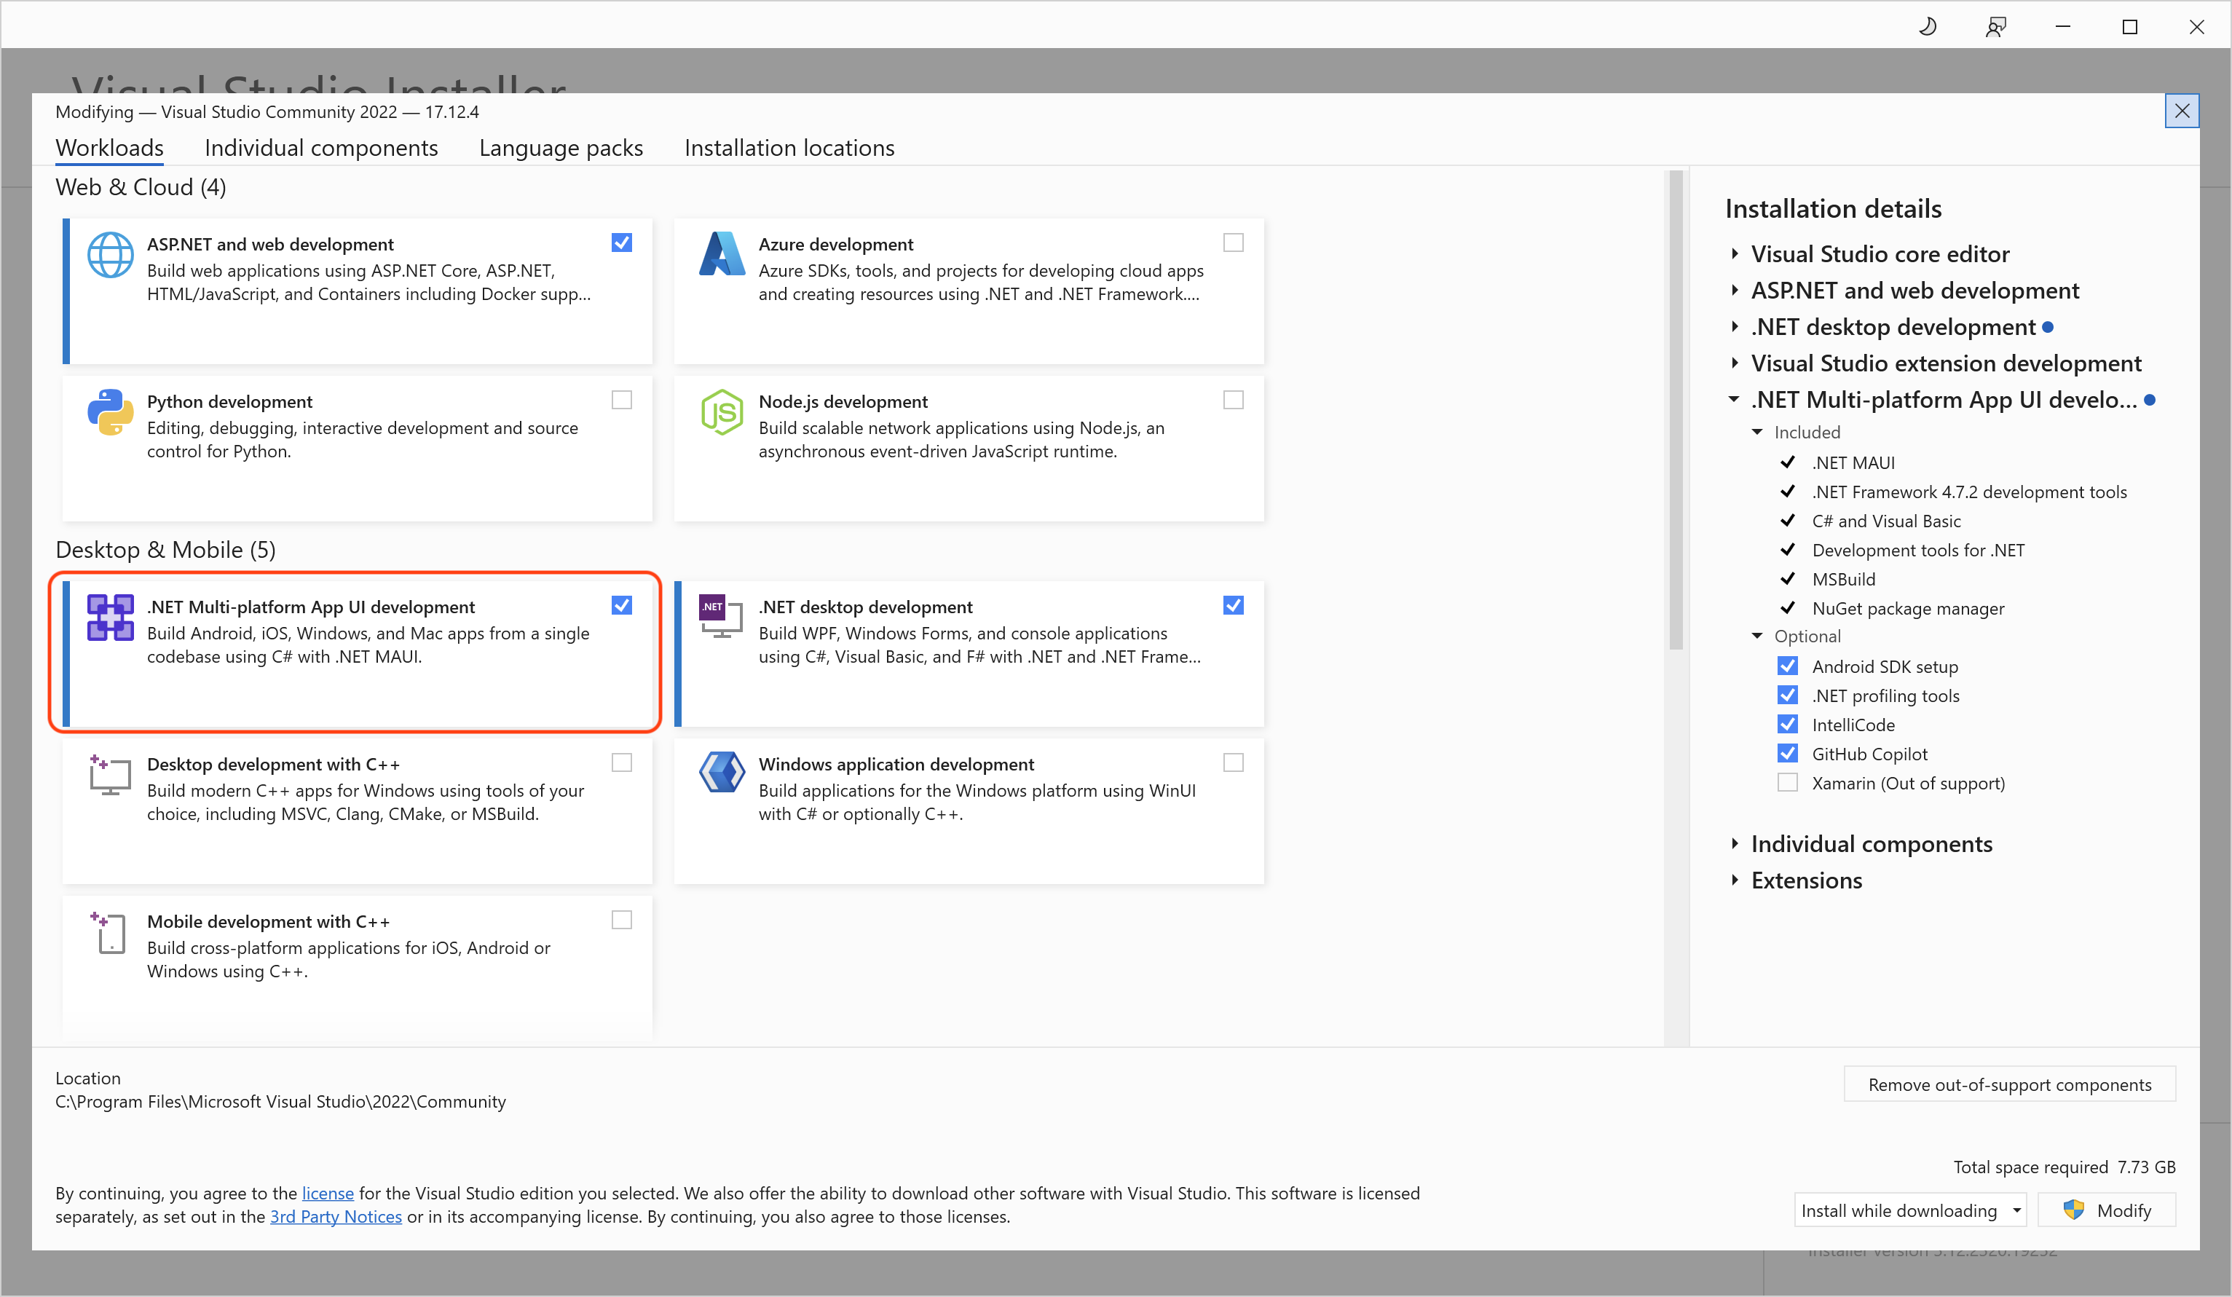Image resolution: width=2232 pixels, height=1297 pixels.
Task: Click the Modify button
Action: [x=2107, y=1210]
